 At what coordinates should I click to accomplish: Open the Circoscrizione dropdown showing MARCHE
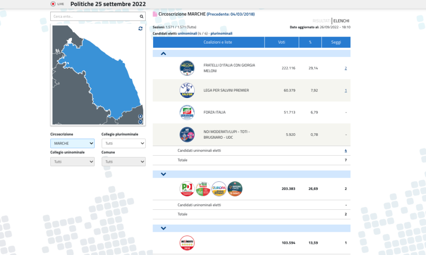pyautogui.click(x=72, y=144)
